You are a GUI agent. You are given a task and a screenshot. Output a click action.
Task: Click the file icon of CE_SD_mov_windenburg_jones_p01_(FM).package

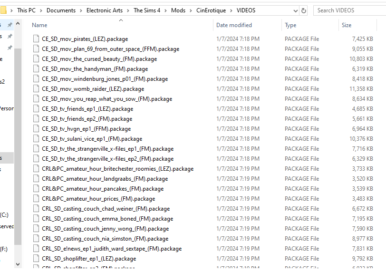point(36,79)
